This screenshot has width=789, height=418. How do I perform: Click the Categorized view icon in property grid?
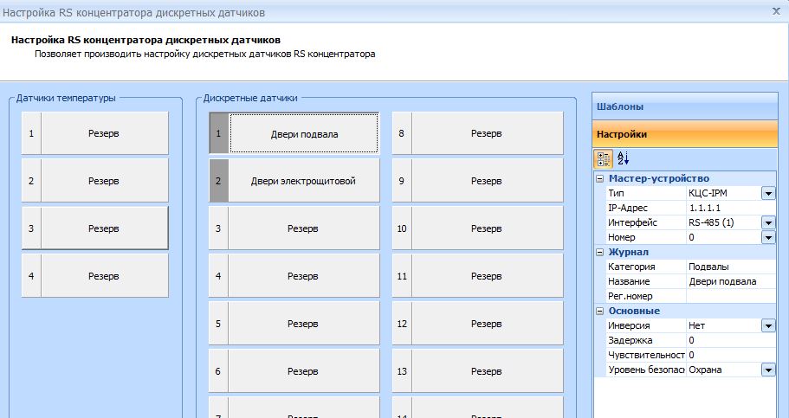click(604, 158)
